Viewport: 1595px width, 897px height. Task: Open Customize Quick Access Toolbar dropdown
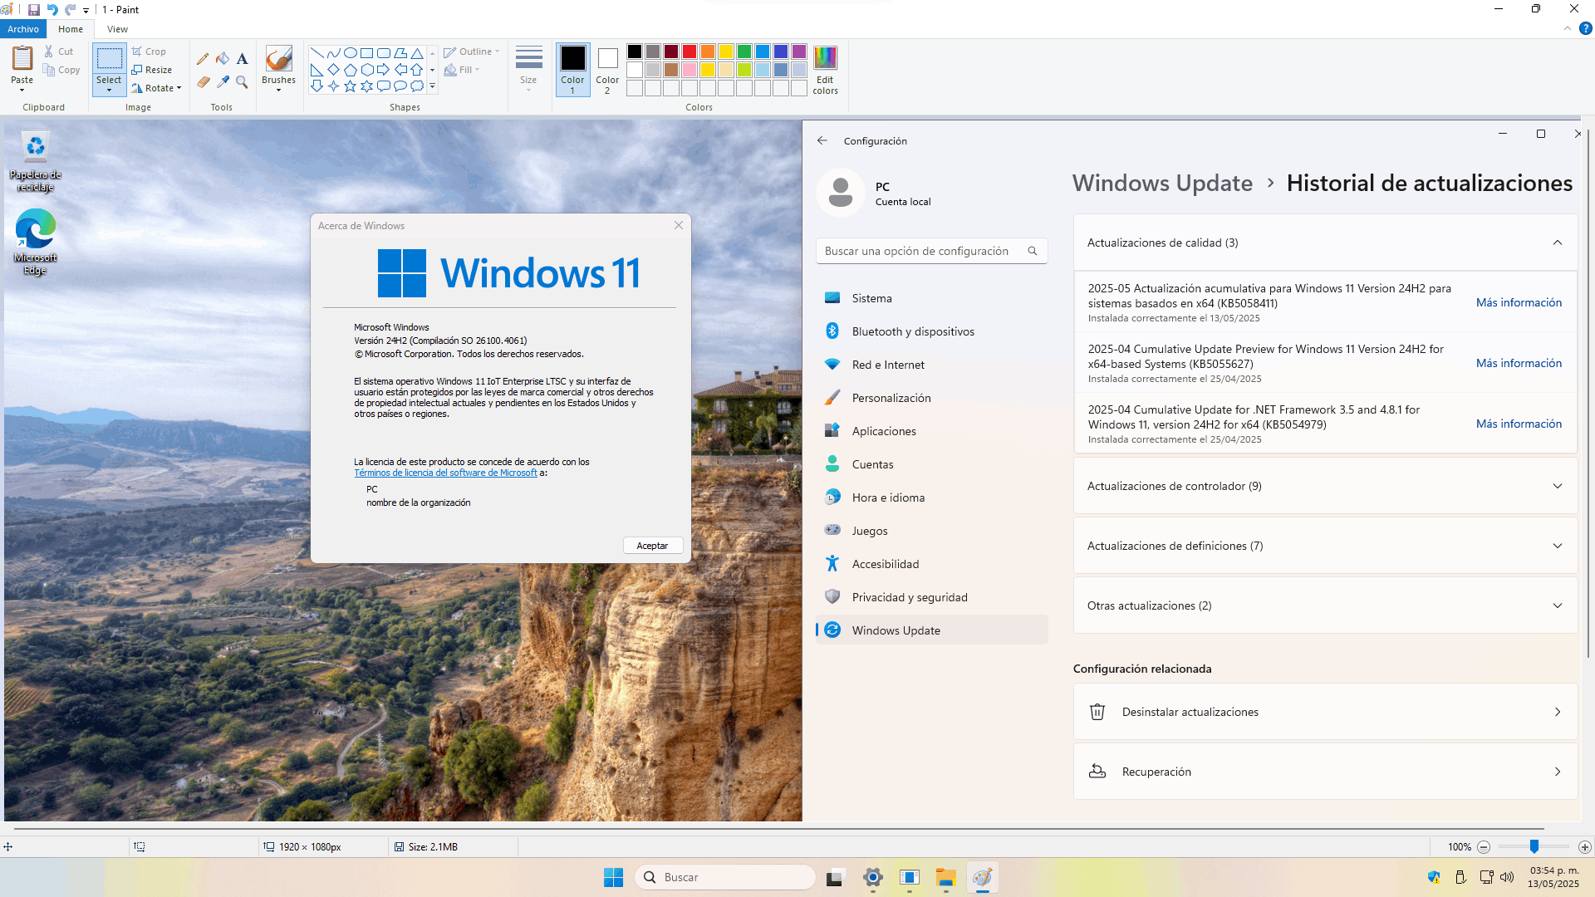coord(86,10)
